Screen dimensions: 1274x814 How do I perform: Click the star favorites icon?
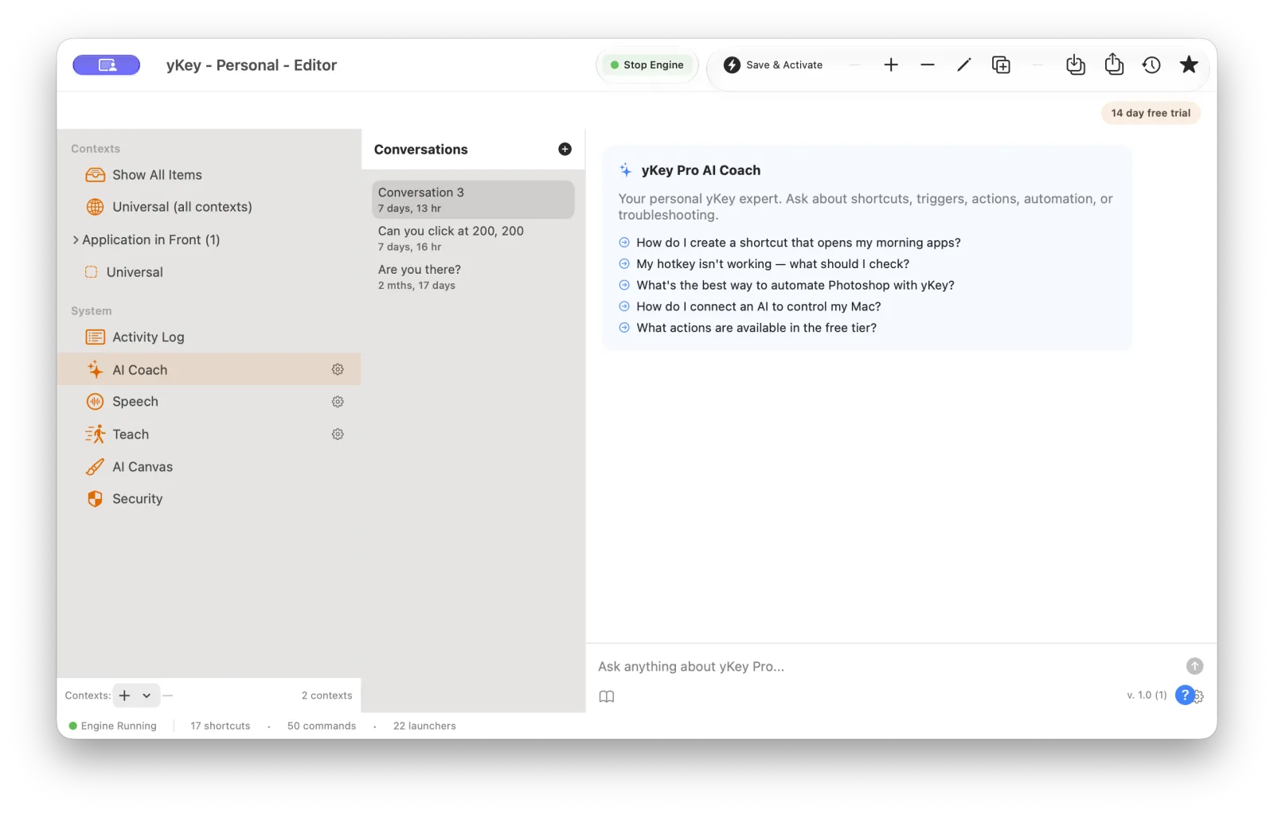click(x=1189, y=64)
